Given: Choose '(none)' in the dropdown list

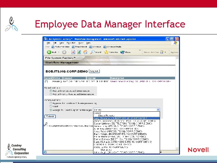Looking at the screenshot, I should 127,113.
